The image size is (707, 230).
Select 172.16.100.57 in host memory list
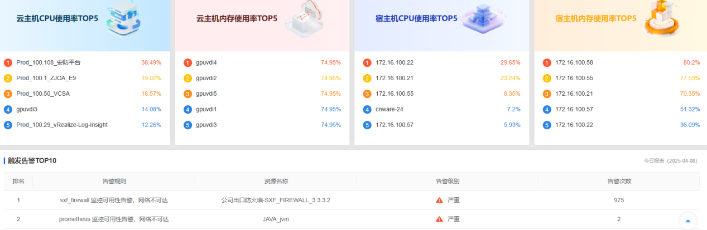point(574,109)
